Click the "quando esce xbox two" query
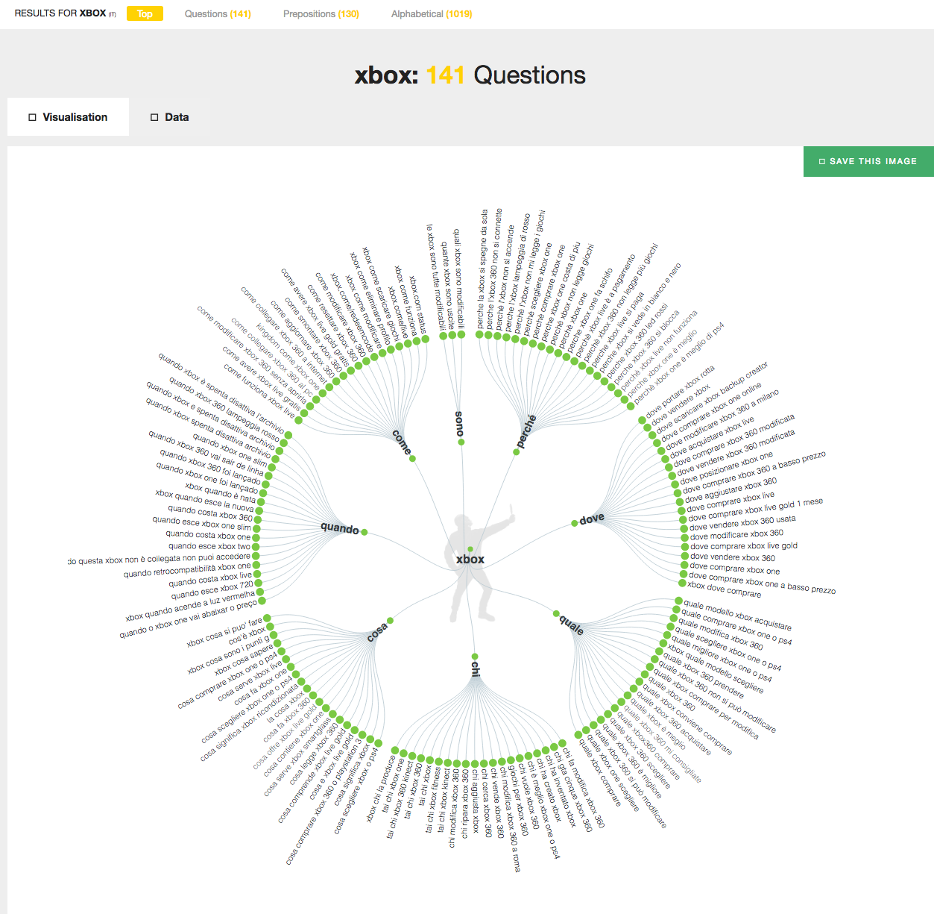The width and height of the screenshot is (934, 914). tap(209, 546)
